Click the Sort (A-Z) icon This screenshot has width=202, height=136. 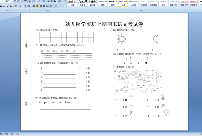(x=60, y=1)
